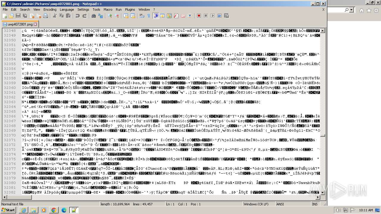The width and height of the screenshot is (381, 214).
Task: Open User Defined Language dialog icon
Action: [x=163, y=16]
